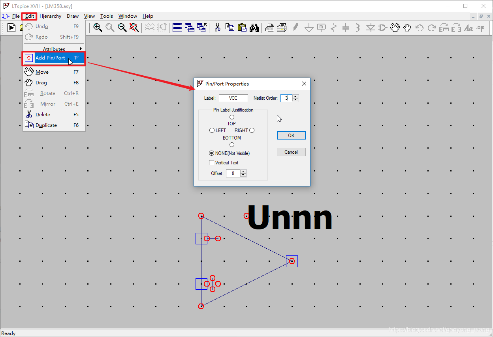This screenshot has height=337, width=493.
Task: Click the Zoom to Fit icon
Action: (x=134, y=28)
